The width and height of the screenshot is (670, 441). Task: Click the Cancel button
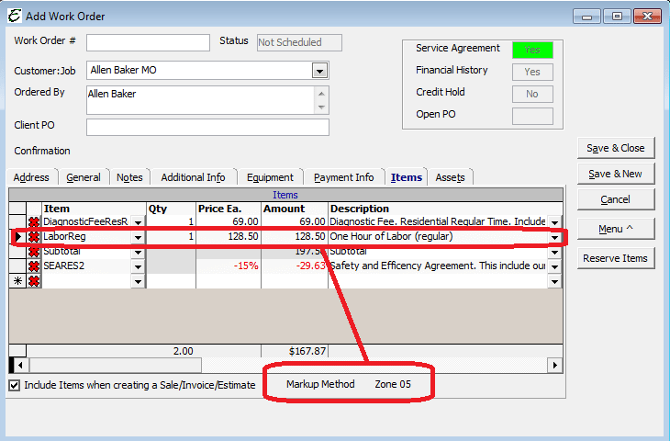point(615,199)
